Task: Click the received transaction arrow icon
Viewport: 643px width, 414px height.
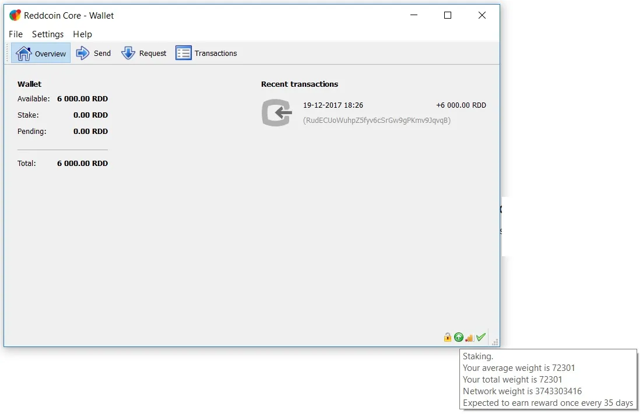Action: coord(277,112)
